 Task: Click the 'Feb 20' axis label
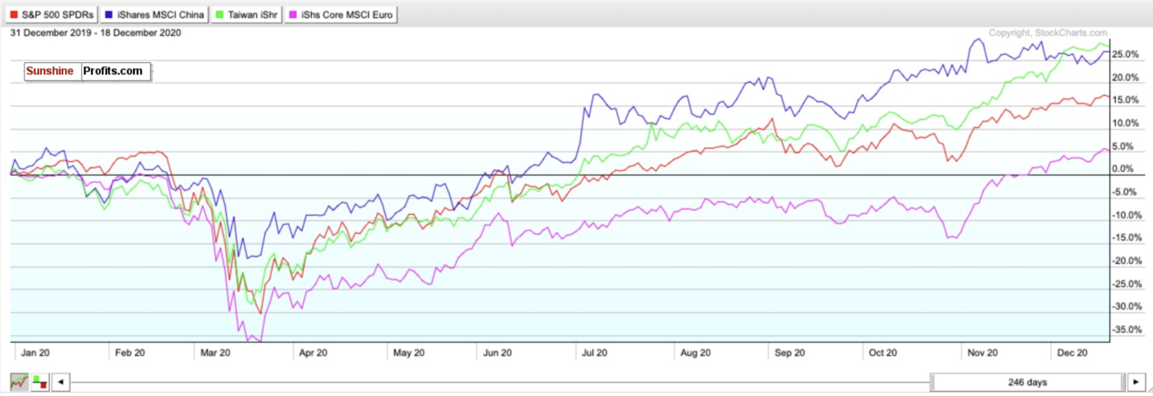coord(130,353)
